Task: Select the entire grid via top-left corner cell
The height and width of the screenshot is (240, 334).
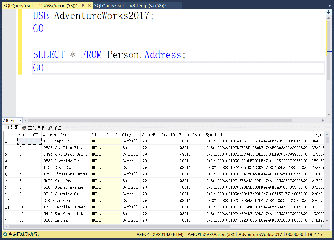Action: (10, 135)
